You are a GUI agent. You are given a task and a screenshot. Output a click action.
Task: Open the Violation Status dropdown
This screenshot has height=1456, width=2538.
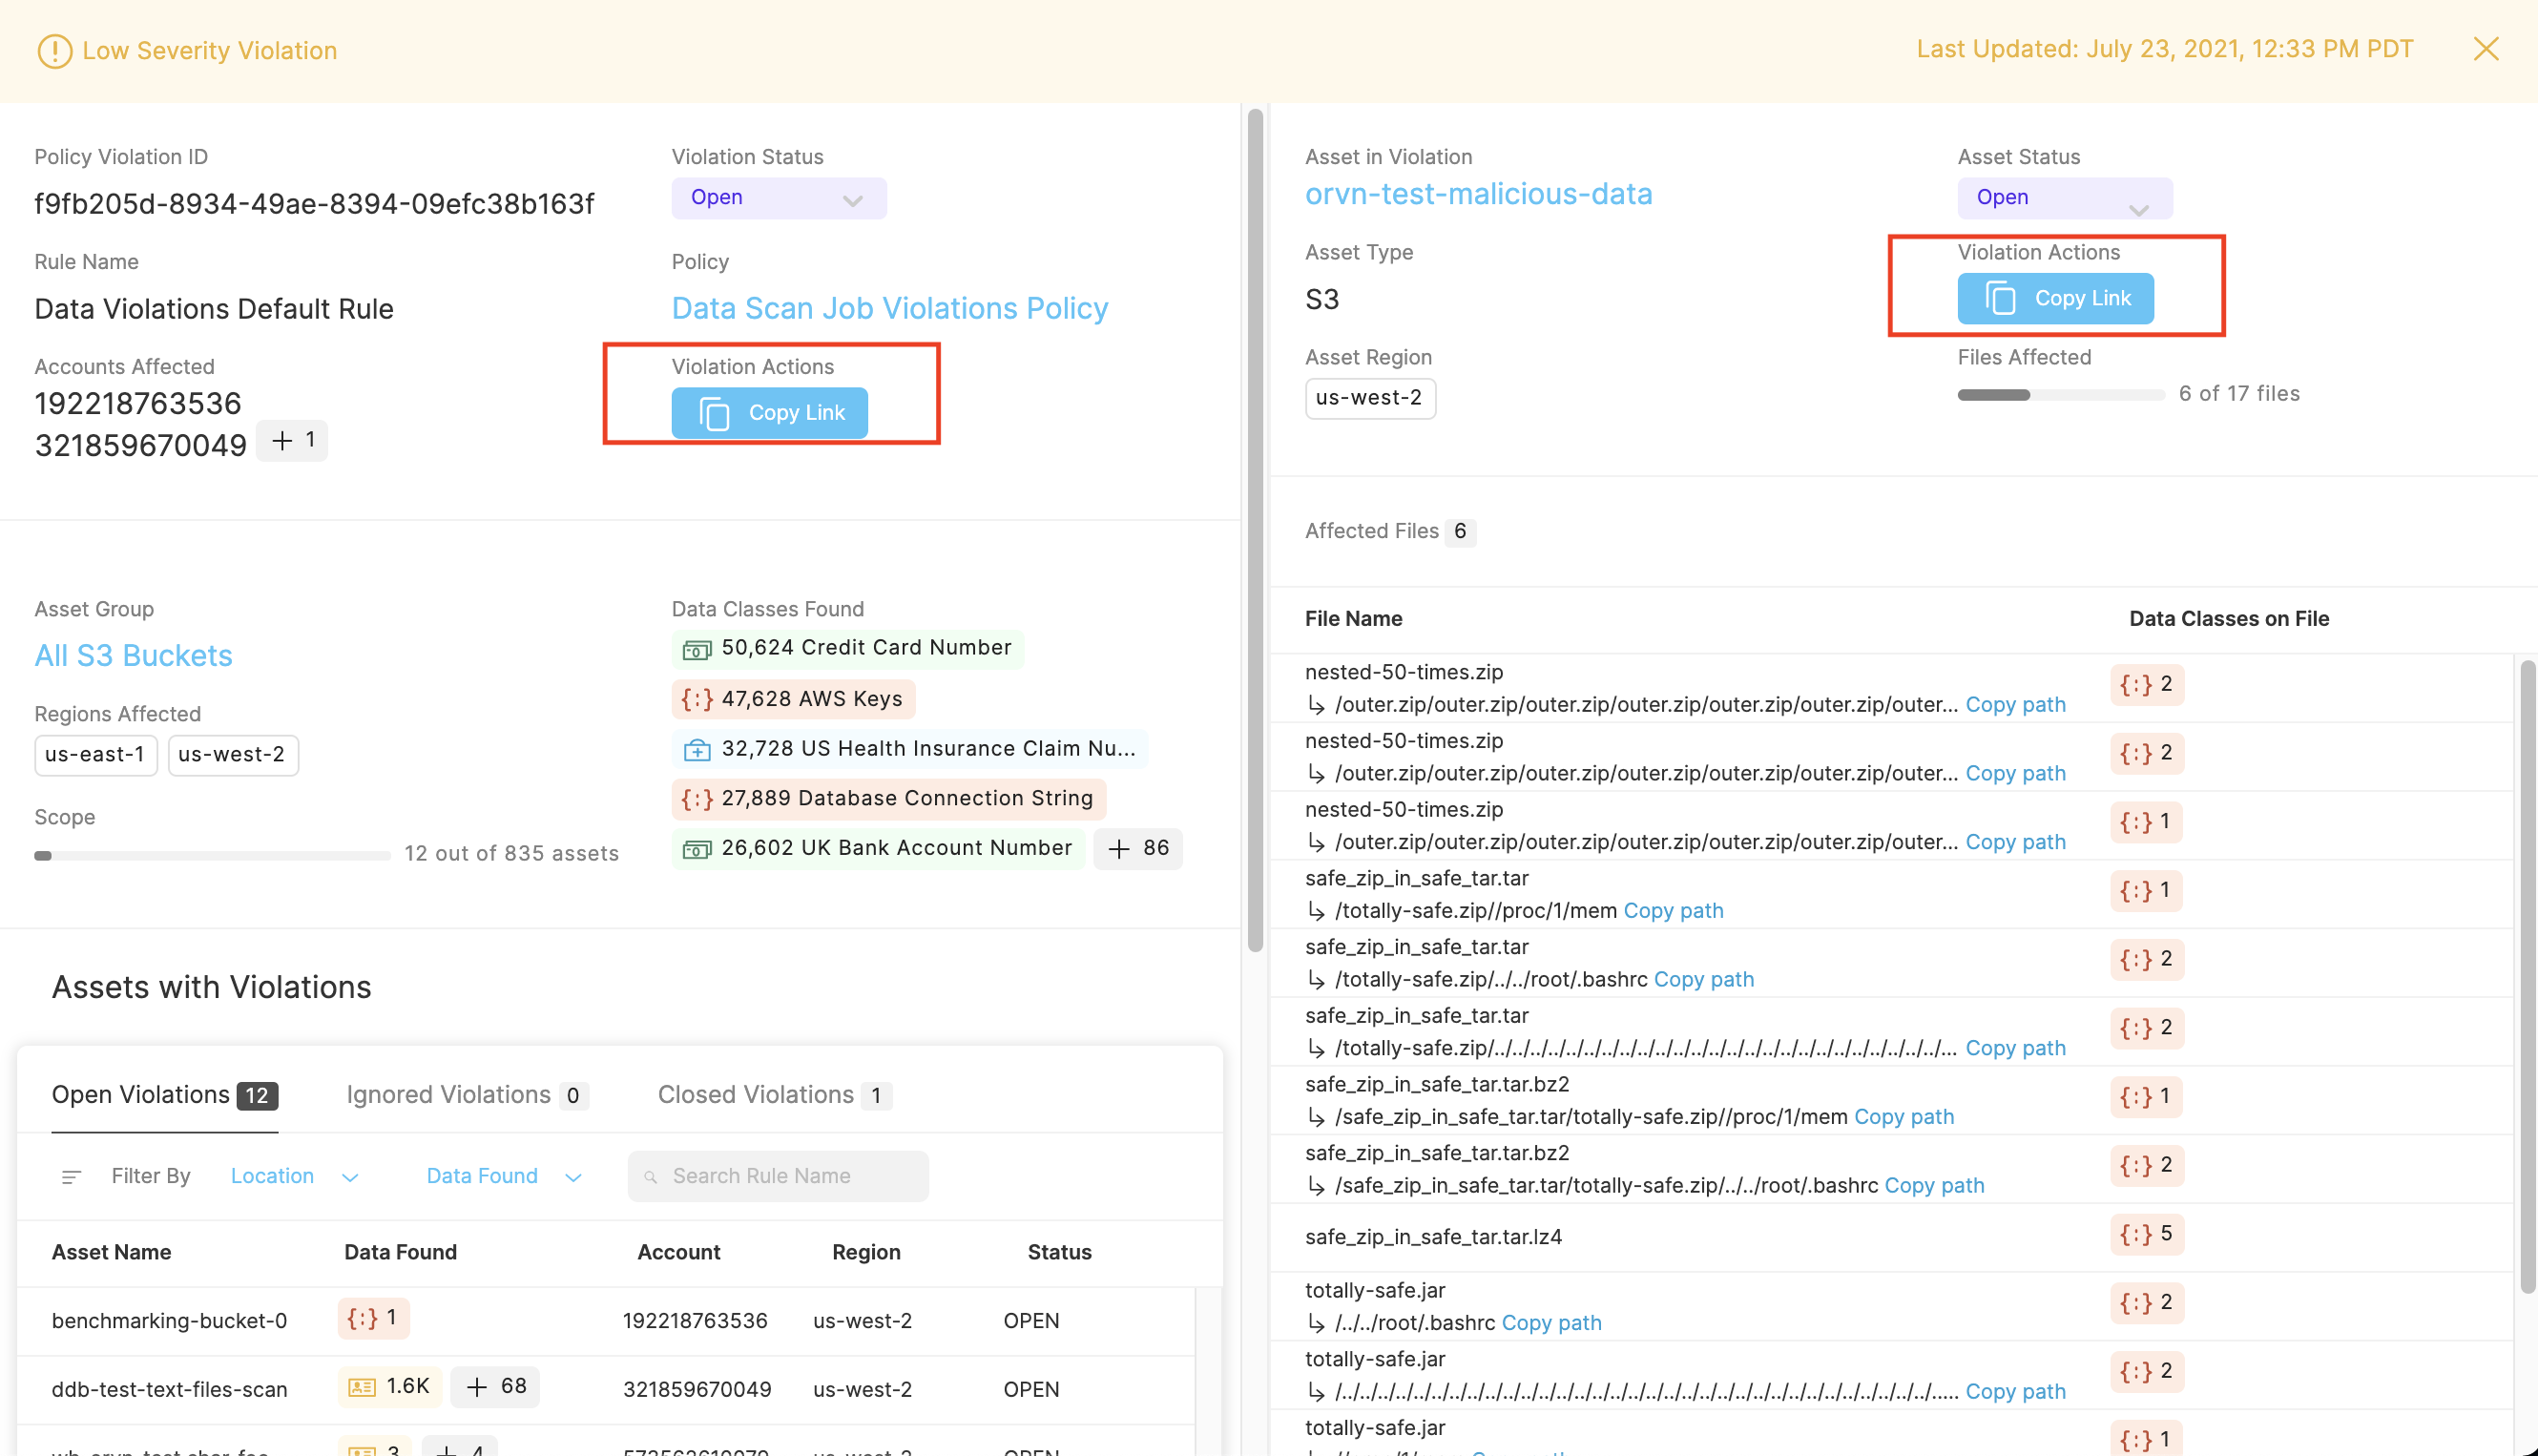(778, 198)
